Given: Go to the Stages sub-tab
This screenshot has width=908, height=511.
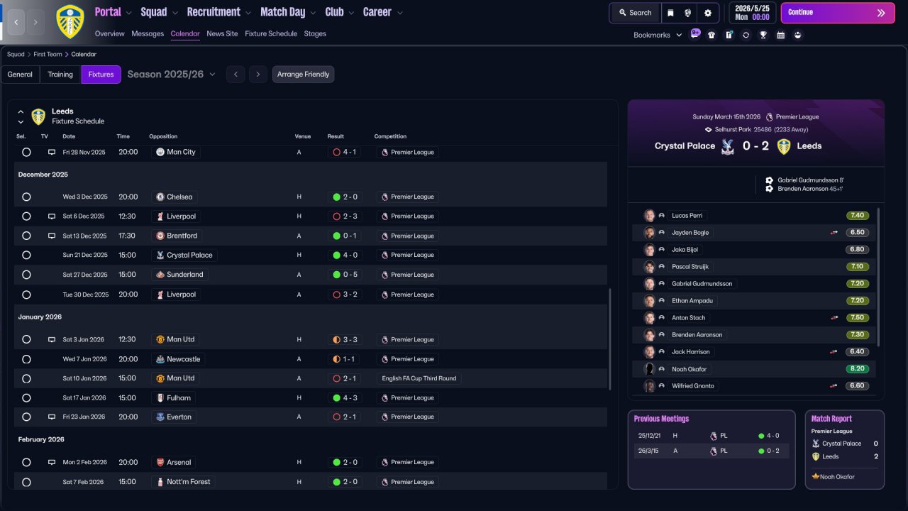Looking at the screenshot, I should tap(315, 33).
